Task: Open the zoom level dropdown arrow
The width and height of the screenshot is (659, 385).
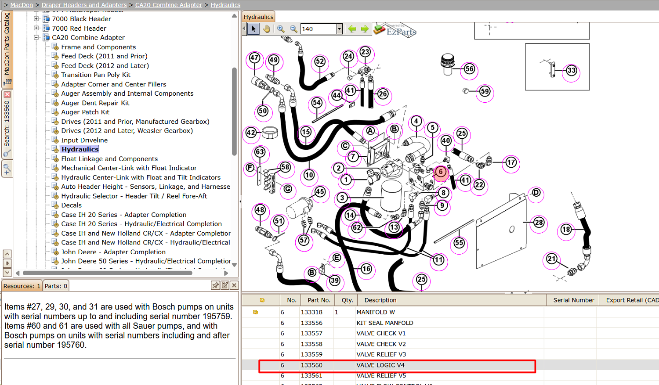Action: click(339, 29)
